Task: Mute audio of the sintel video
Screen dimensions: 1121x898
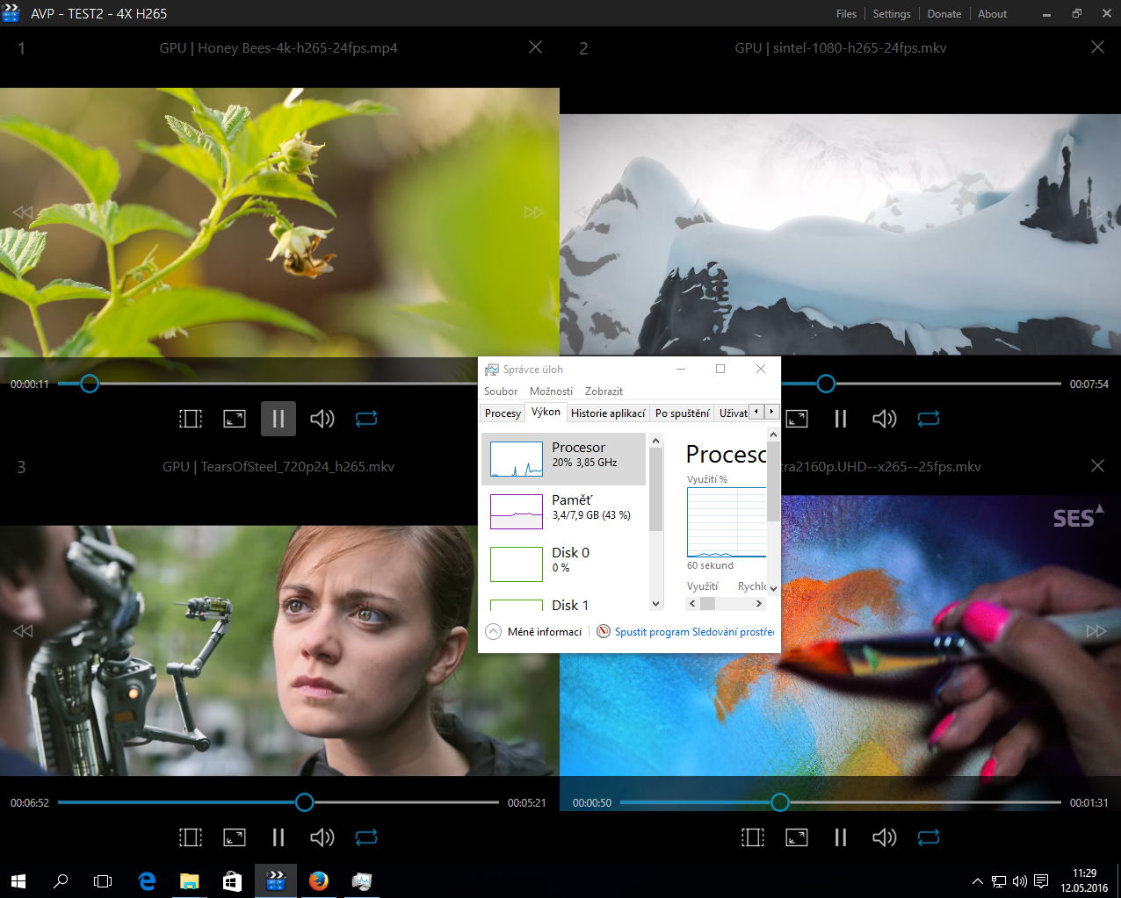Action: (x=885, y=419)
